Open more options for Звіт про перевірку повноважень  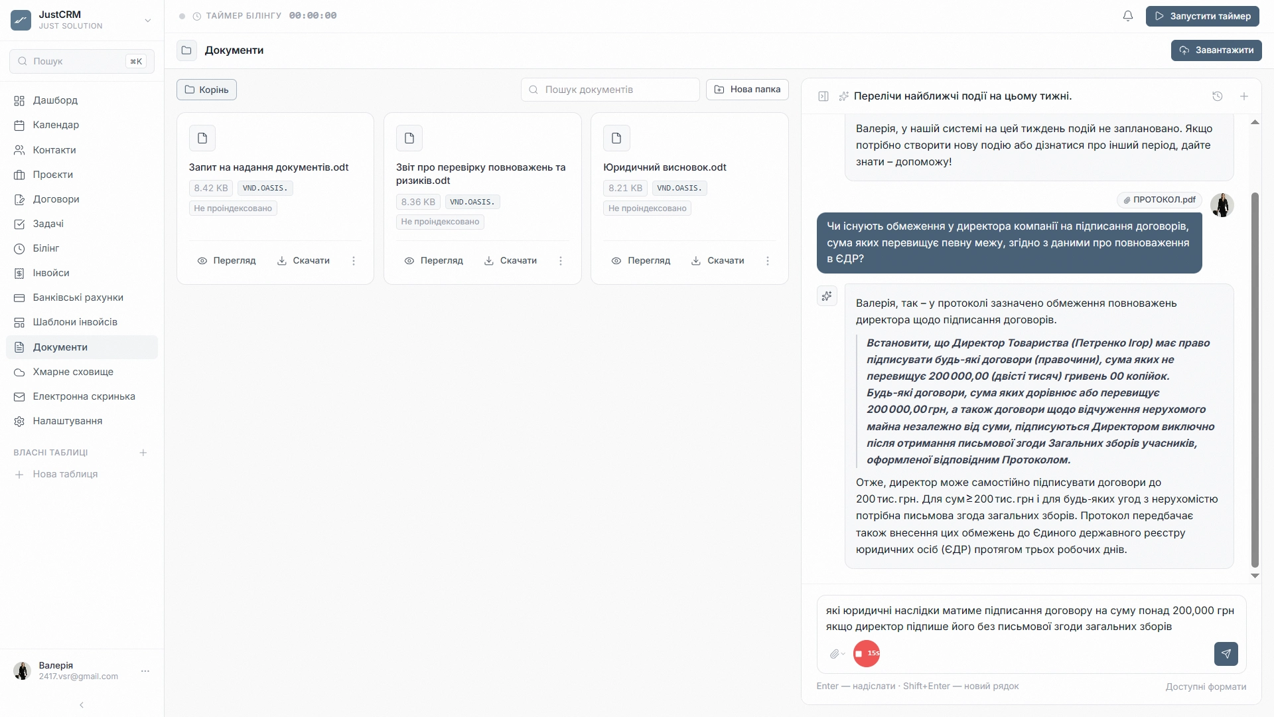561,261
